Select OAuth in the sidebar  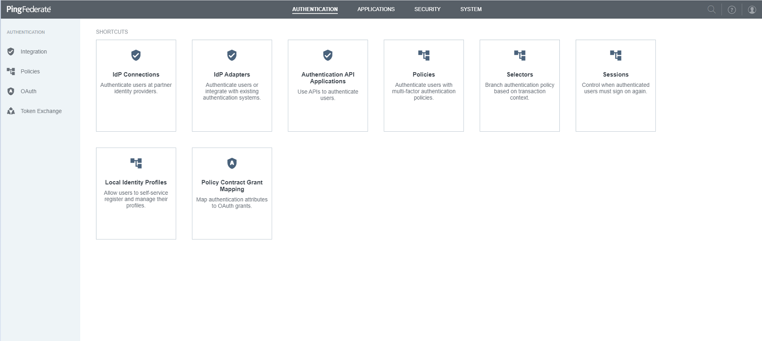point(28,91)
